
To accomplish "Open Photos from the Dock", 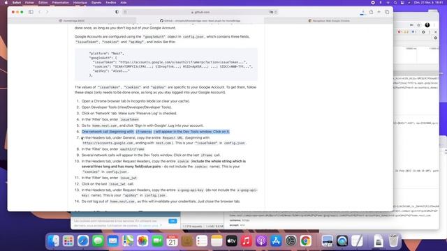I will 142,241.
